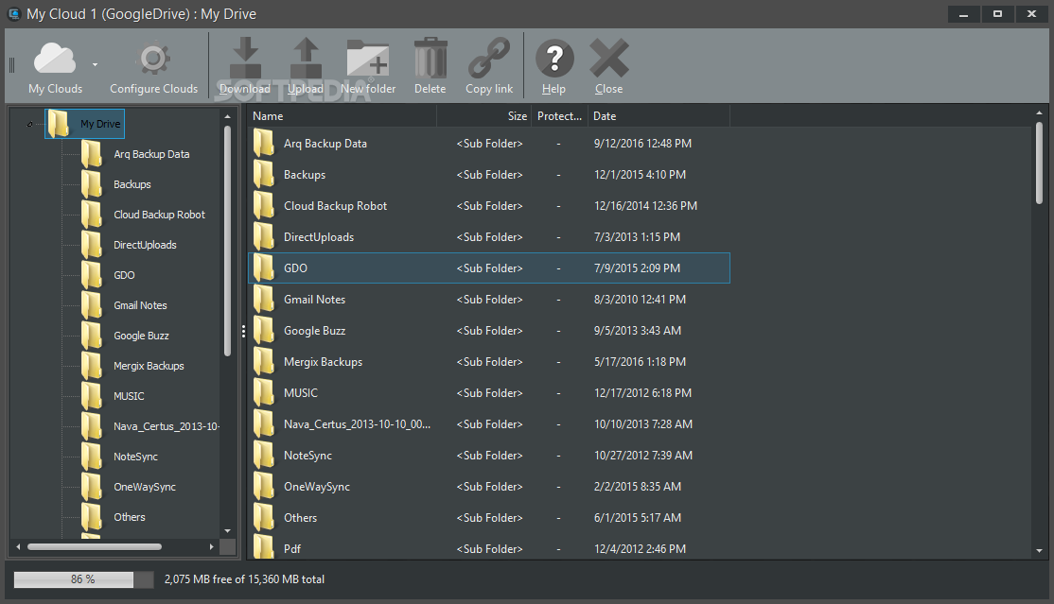Click MUSIC folder icon in file list
Viewport: 1054px width, 604px height.
point(264,393)
